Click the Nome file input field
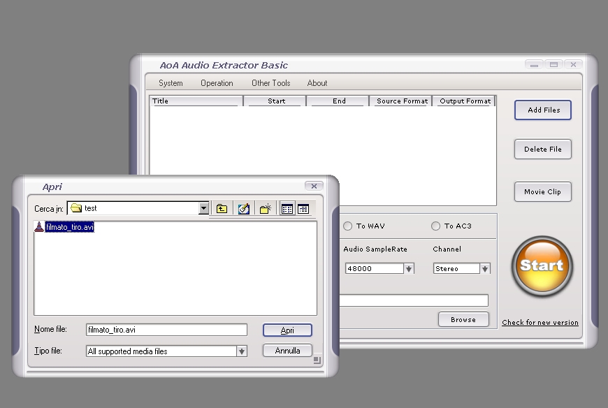This screenshot has width=608, height=408. 166,330
